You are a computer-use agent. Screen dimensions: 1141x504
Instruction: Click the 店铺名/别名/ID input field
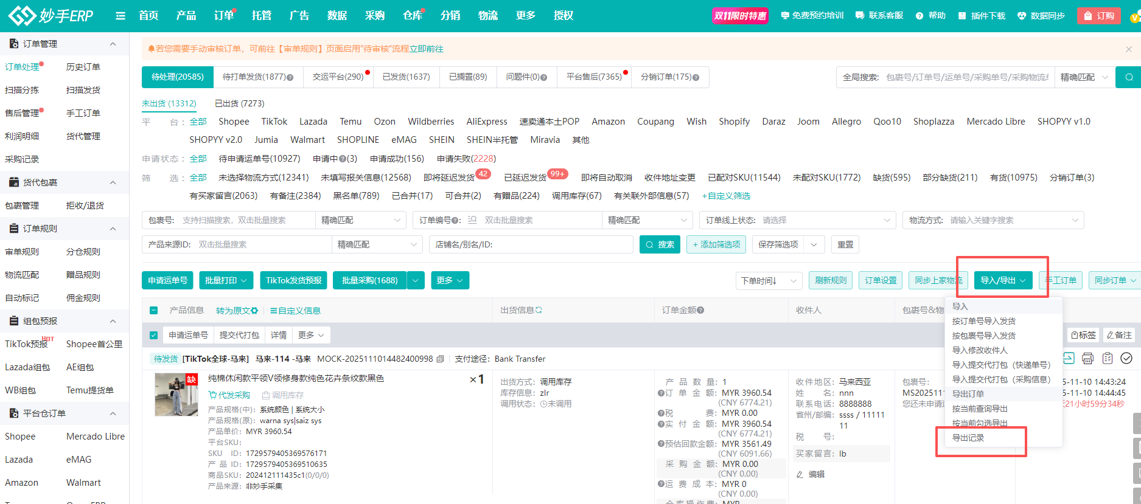coord(531,244)
